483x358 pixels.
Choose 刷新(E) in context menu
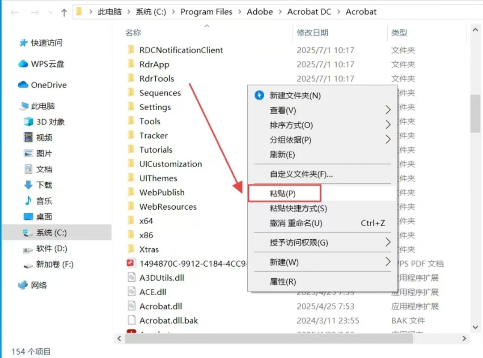tap(322, 155)
